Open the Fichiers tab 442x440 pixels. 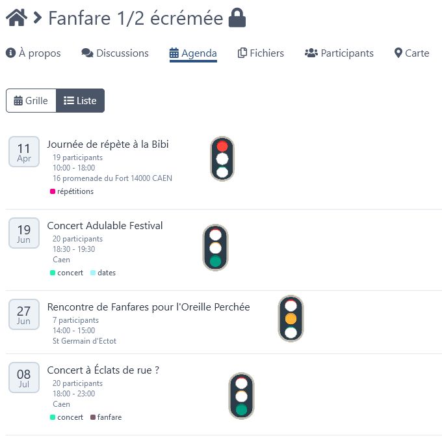(x=261, y=53)
